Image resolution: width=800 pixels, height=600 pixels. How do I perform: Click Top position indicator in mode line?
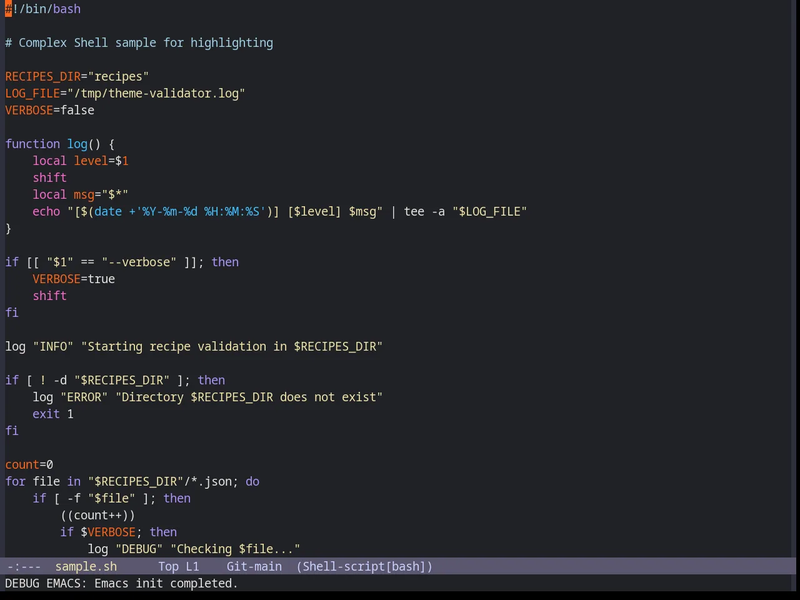pos(168,567)
